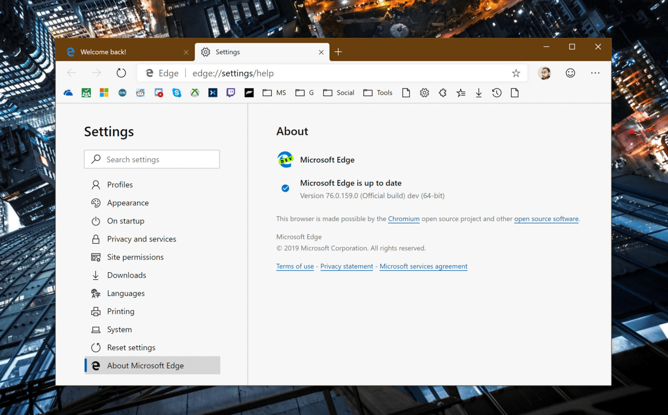Open the dark blue X bookmark icon
The width and height of the screenshot is (668, 415).
coord(213,93)
